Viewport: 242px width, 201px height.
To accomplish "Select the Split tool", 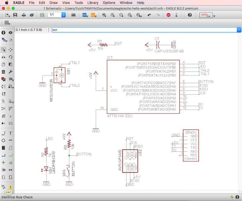I will click(x=3, y=116).
